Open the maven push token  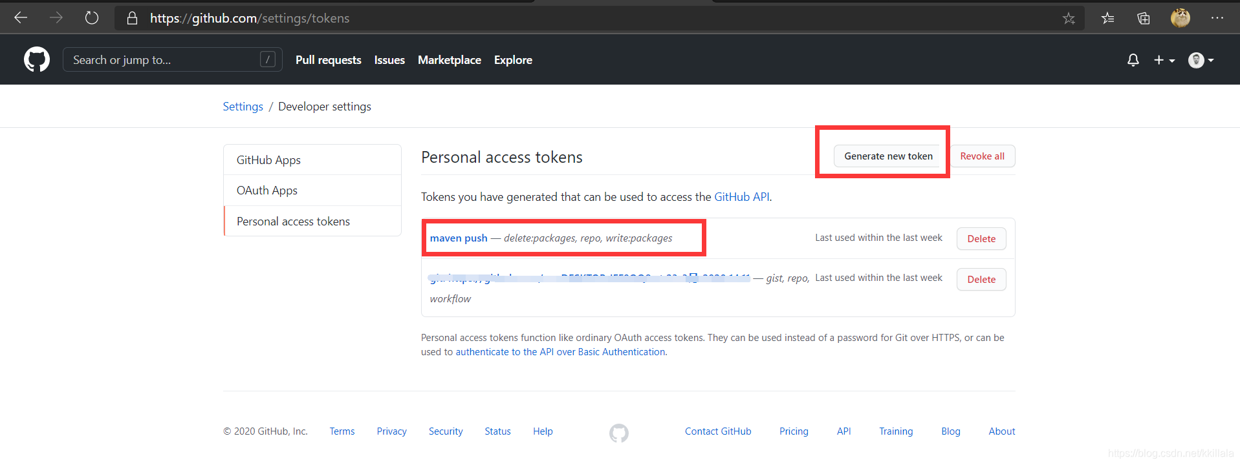coord(459,238)
